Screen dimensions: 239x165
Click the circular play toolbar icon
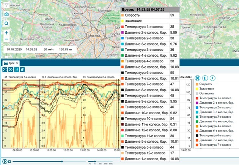(x=11, y=70)
